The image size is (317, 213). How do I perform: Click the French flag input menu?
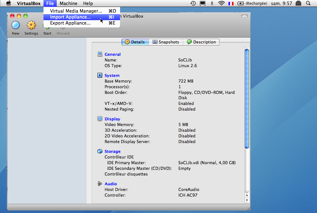(x=231, y=3)
